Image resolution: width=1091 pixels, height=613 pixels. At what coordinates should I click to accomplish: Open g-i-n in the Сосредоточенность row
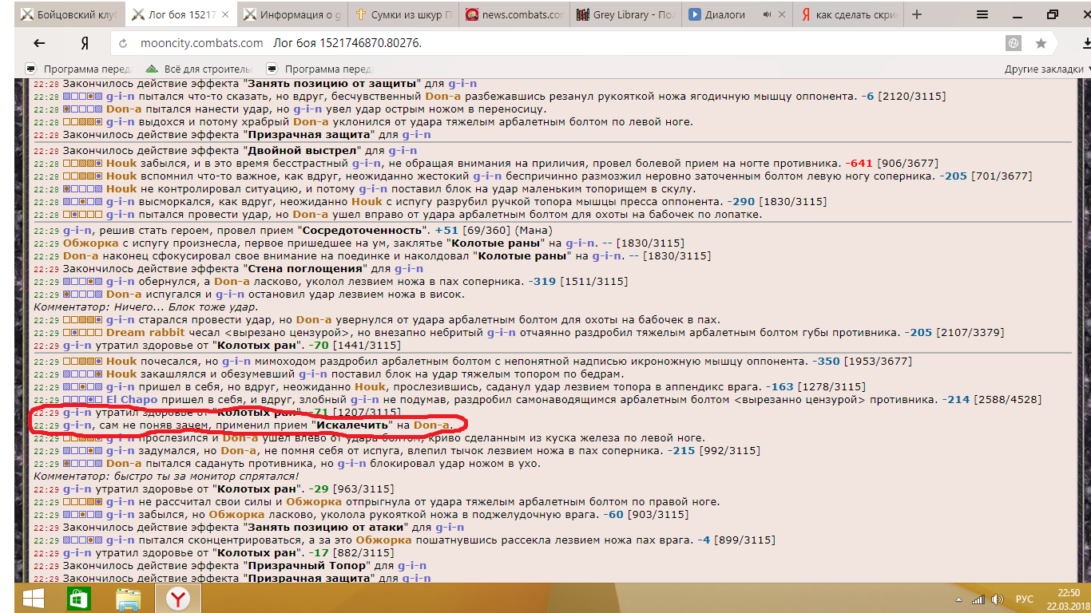pyautogui.click(x=77, y=230)
